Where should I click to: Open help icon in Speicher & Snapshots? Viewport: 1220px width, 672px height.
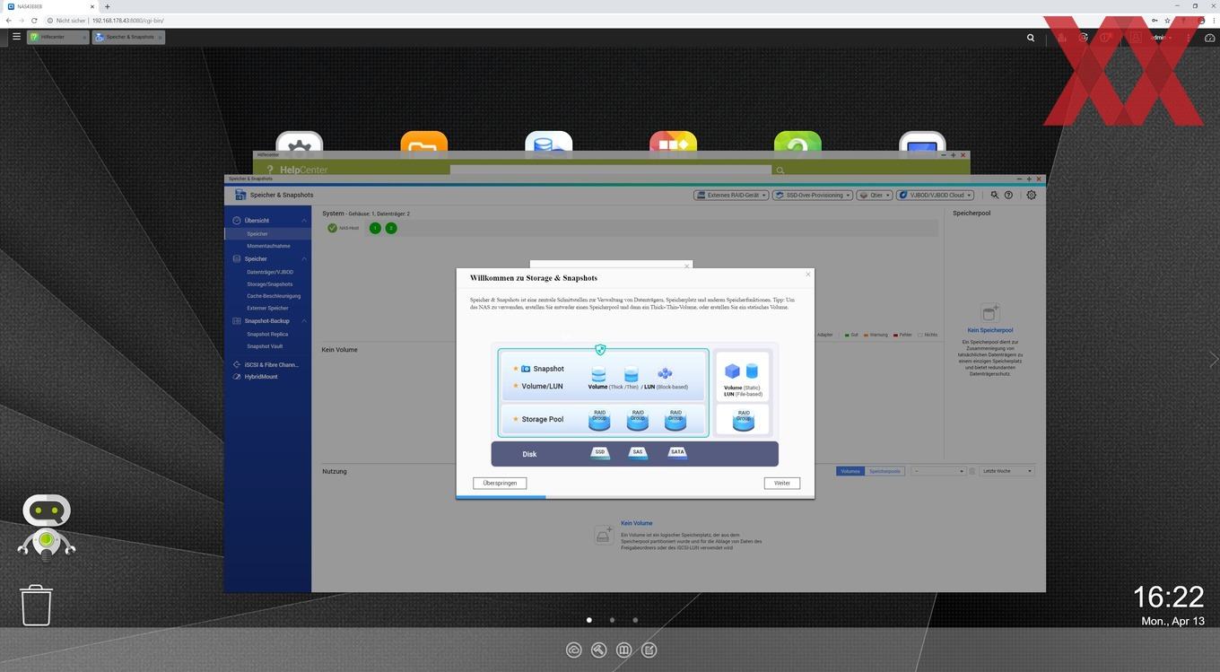(1008, 195)
